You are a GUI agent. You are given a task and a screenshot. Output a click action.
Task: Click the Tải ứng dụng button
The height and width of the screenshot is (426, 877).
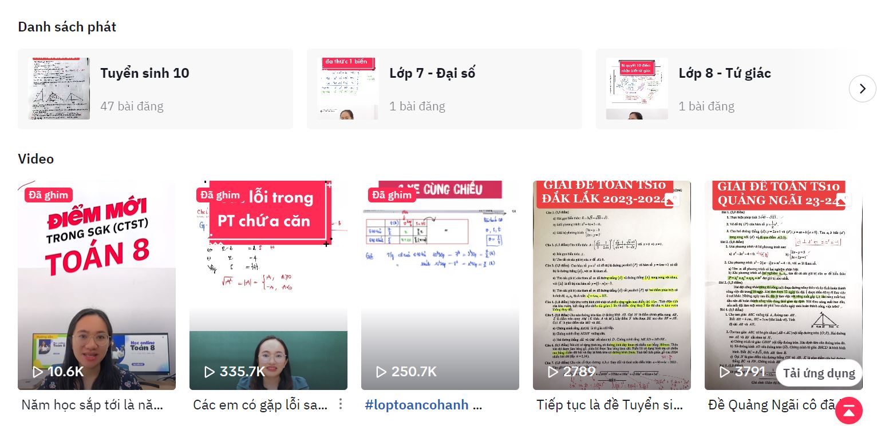coord(819,373)
